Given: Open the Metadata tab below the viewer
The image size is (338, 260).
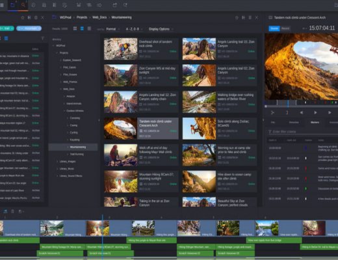Looking at the screenshot, I should [294, 122].
